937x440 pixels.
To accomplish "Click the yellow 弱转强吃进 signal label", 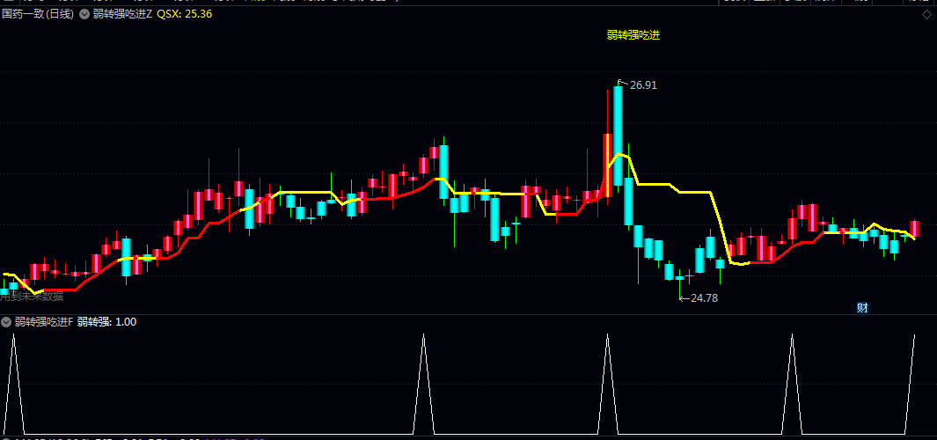I will (633, 35).
